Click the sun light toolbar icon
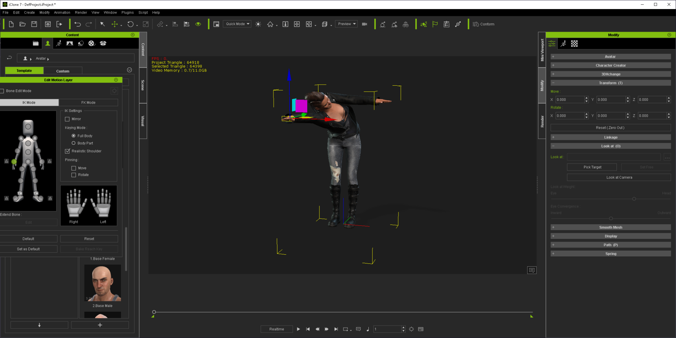The height and width of the screenshot is (338, 676). coord(258,24)
